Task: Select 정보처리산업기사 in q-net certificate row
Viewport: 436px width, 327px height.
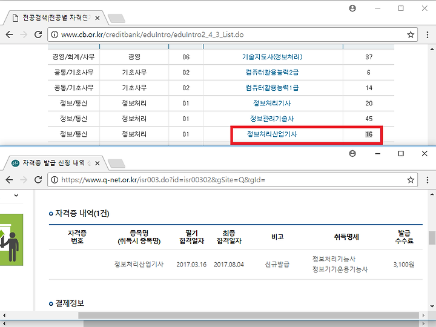Action: [139, 264]
